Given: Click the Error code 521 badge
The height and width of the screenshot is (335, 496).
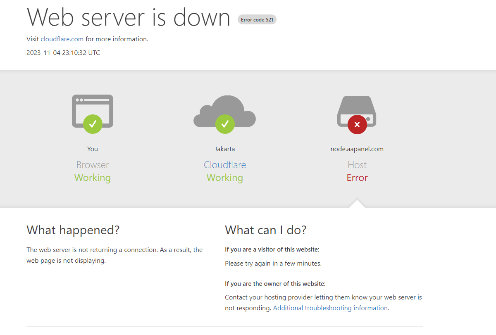Looking at the screenshot, I should click(257, 19).
